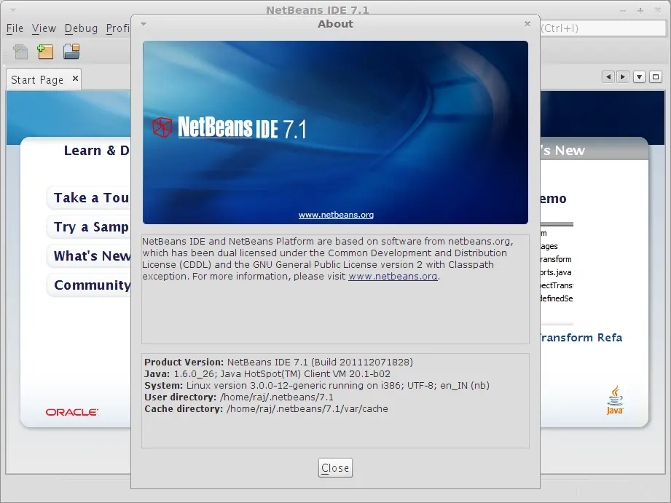The width and height of the screenshot is (671, 503).
Task: Click the New Project toolbar icon
Action: pyautogui.click(x=45, y=52)
